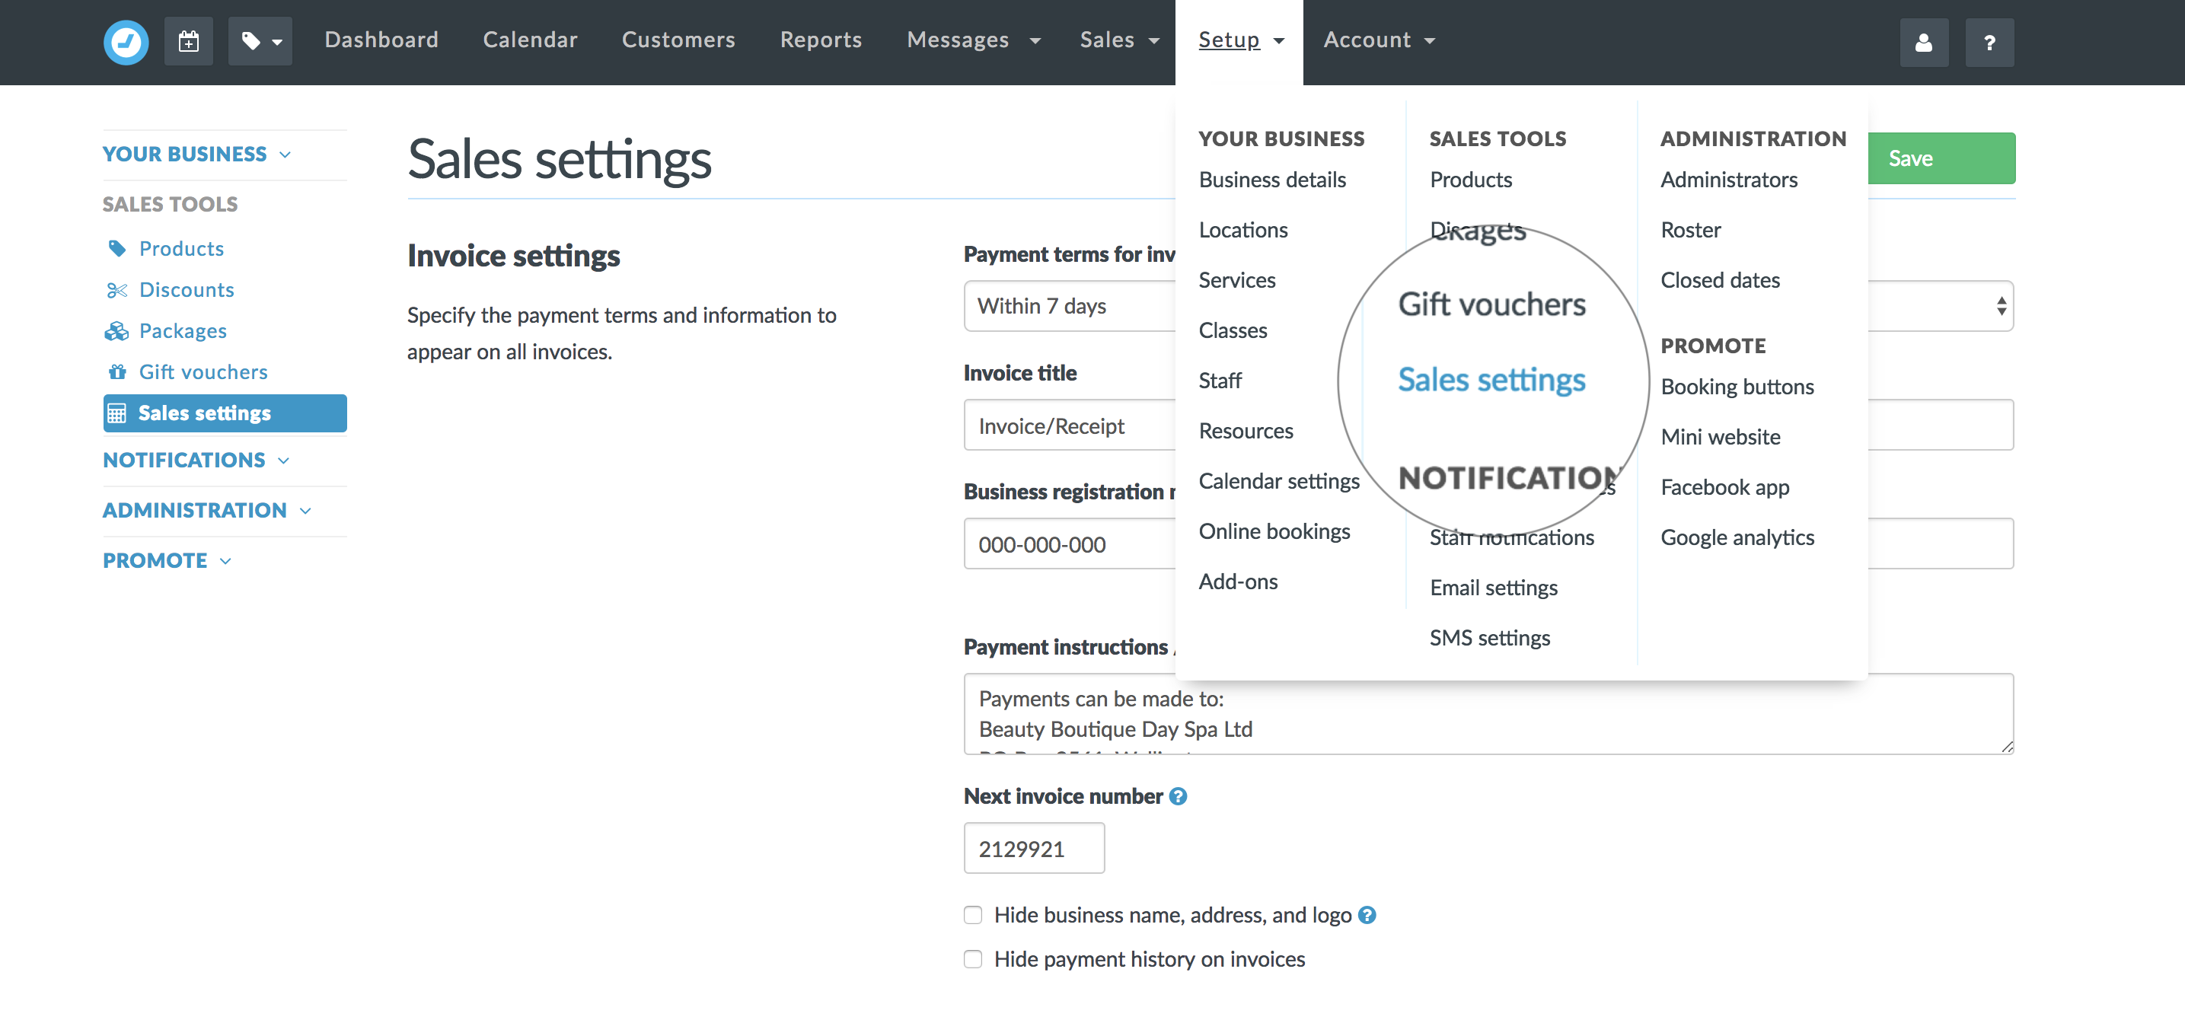Open Gift vouchers link in sidebar
This screenshot has width=2185, height=1020.
[x=203, y=371]
